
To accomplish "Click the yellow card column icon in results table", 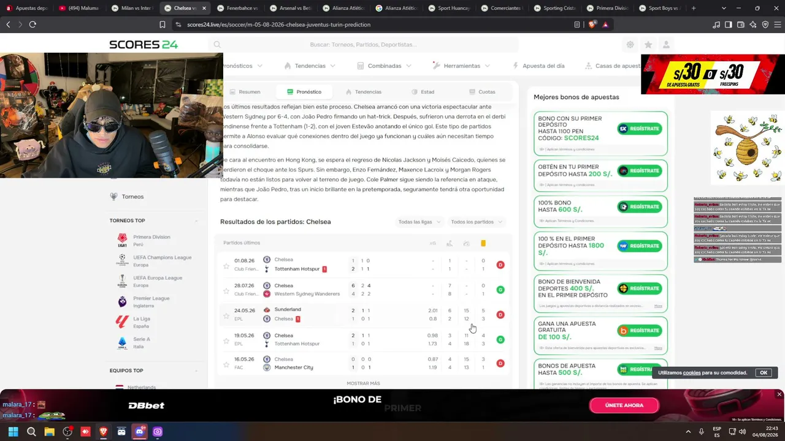I will 483,243.
